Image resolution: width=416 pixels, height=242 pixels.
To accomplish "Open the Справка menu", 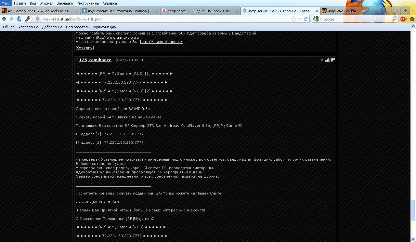I will [x=110, y=3].
